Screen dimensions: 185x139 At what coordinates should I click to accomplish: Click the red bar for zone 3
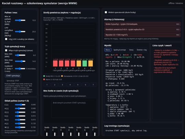click(x=67, y=63)
